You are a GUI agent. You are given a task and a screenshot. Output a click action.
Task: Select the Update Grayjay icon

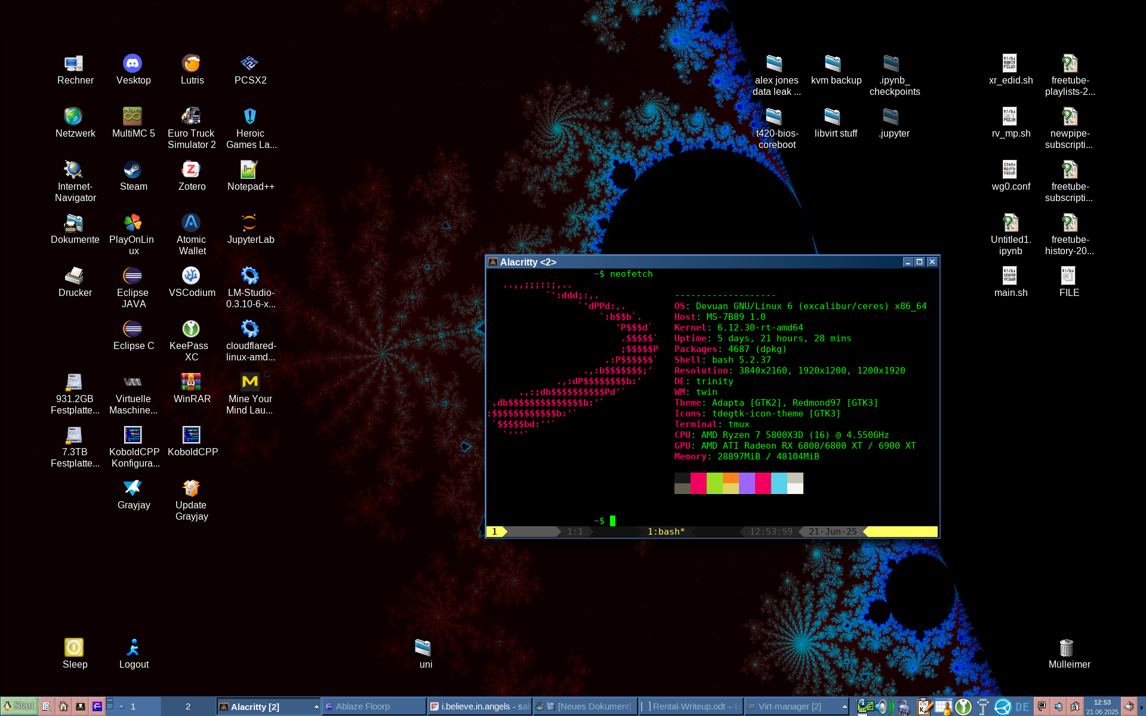192,500
